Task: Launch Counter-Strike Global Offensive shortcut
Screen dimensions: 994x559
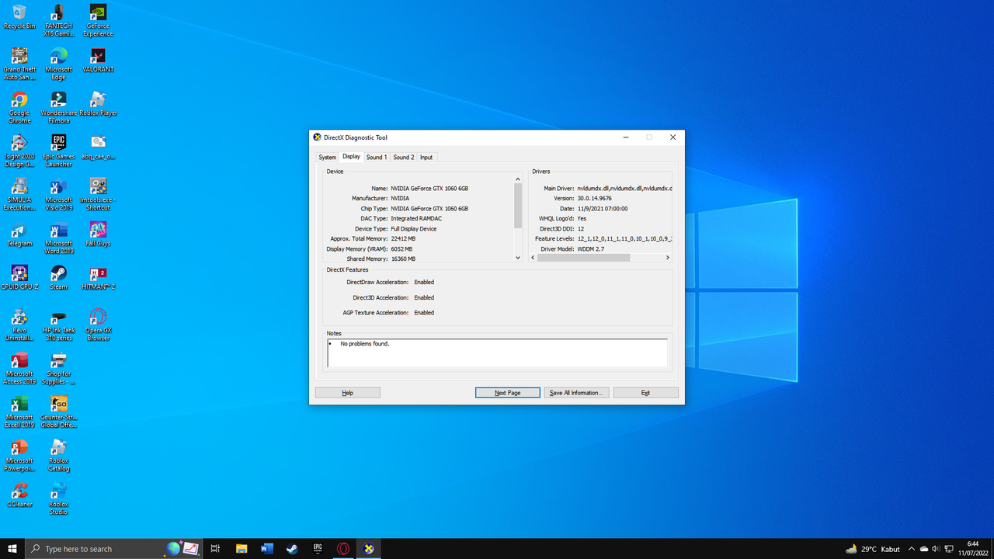Action: coord(58,411)
